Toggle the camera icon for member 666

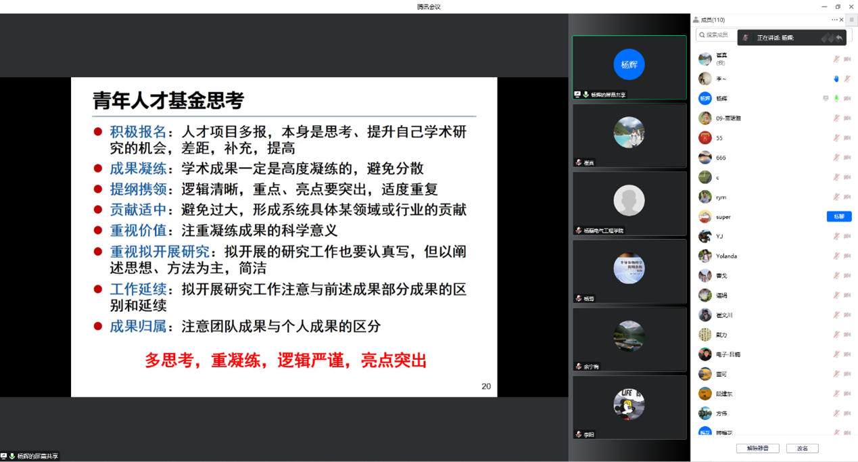tap(847, 158)
